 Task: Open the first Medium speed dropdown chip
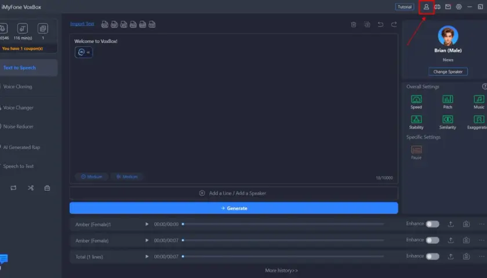pyautogui.click(x=92, y=177)
